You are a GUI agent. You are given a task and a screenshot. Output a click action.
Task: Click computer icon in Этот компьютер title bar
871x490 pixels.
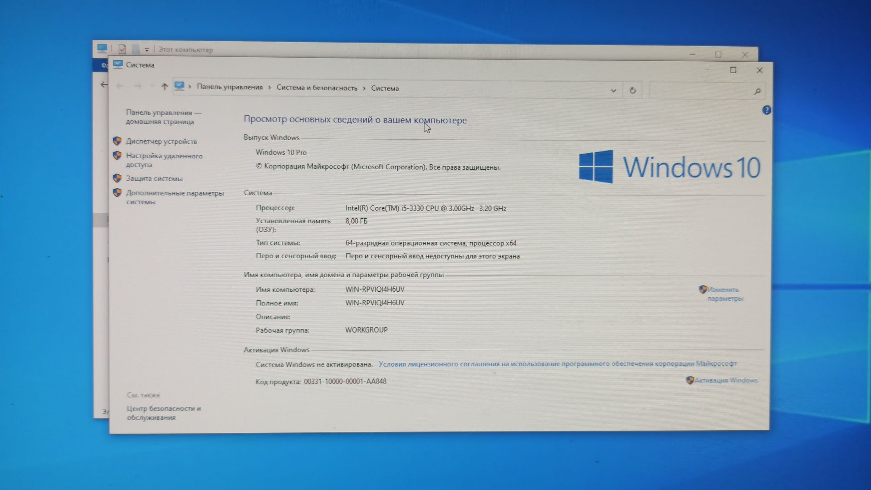click(103, 48)
